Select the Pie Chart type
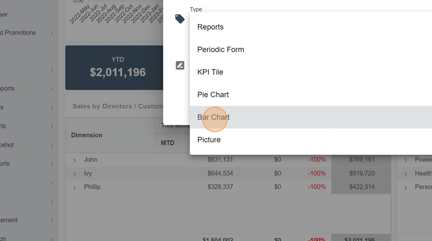Image resolution: width=432 pixels, height=241 pixels. (213, 94)
